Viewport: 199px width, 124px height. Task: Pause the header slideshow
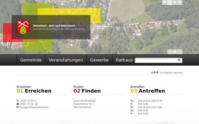click(175, 52)
